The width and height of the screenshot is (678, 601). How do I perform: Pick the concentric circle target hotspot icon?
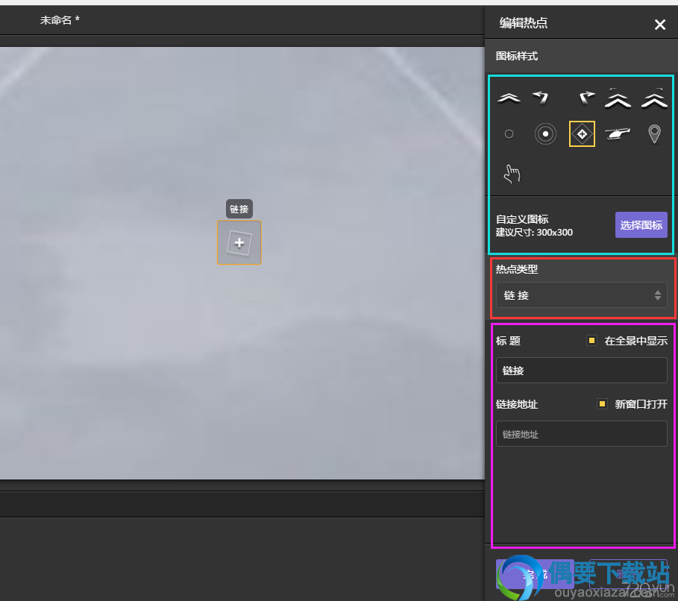pos(545,134)
